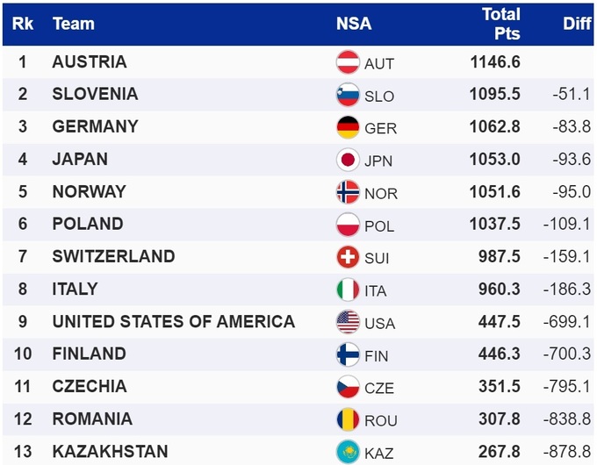The height and width of the screenshot is (465, 597).
Task: Sort by Total Pts column header
Action: (x=500, y=24)
